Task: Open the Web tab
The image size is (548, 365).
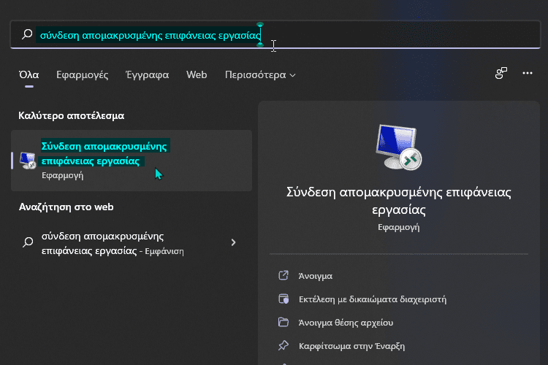Action: (197, 74)
